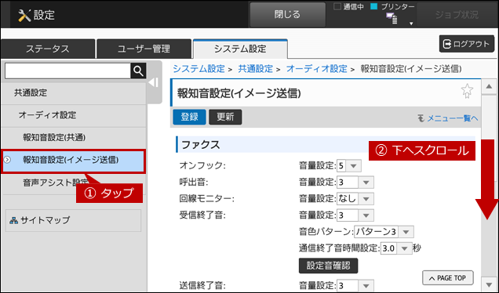Click the scrollbar down arrow
This screenshot has height=293, width=499.
489,284
